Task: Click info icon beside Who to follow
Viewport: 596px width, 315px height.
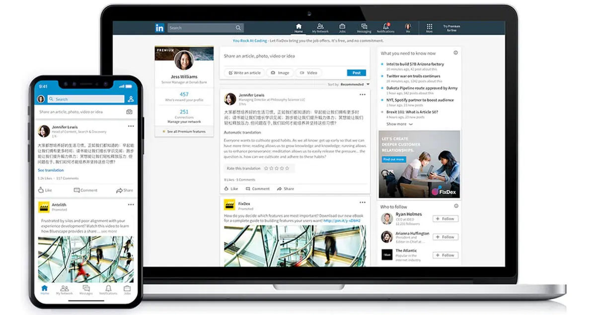Action: (455, 206)
